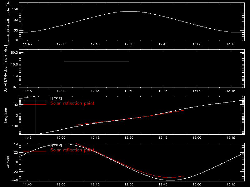Click 11:45 time label under Earth angle plot

27,44
